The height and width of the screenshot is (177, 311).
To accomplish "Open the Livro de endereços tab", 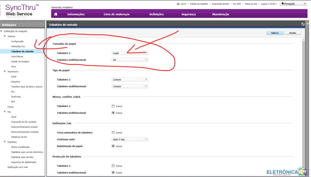I will click(116, 14).
